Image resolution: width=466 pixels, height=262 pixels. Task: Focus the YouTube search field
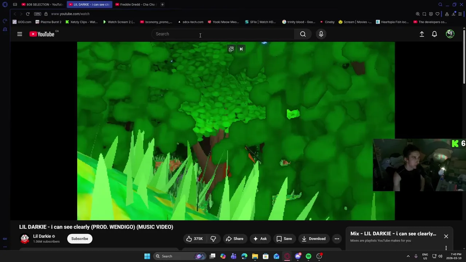(x=223, y=34)
